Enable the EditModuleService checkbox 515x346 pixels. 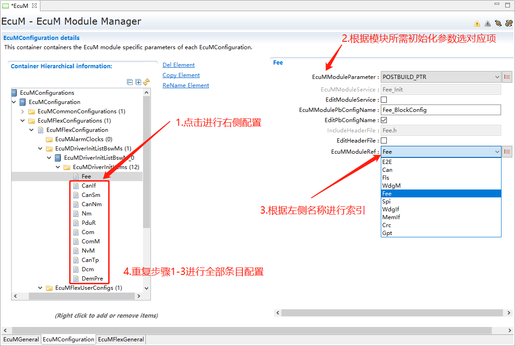pos(384,100)
